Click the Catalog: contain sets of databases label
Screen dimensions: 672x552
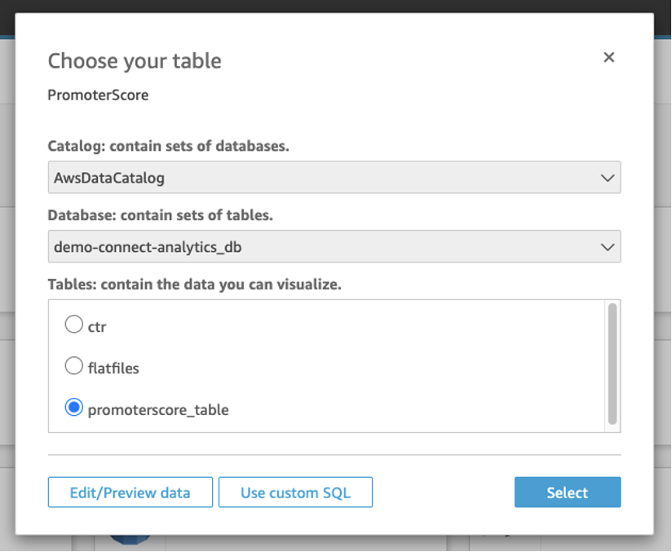point(169,146)
